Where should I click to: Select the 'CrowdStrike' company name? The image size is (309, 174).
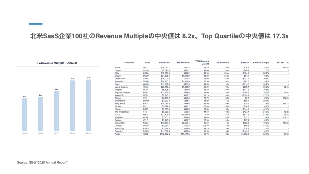[120, 79]
